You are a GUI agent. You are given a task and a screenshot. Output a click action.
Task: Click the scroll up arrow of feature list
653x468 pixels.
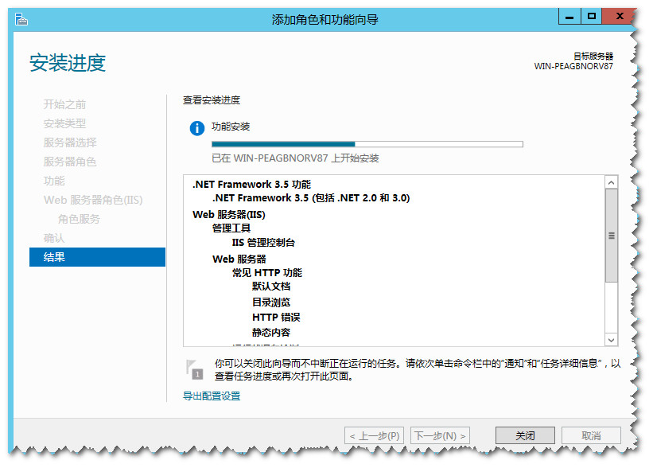pyautogui.click(x=611, y=182)
